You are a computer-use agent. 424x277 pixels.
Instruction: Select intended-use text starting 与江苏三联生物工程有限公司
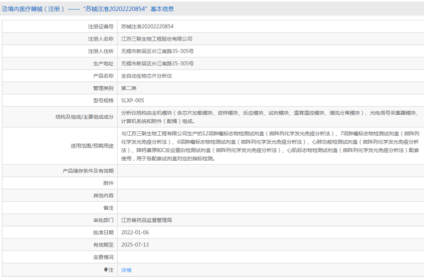(x=270, y=146)
